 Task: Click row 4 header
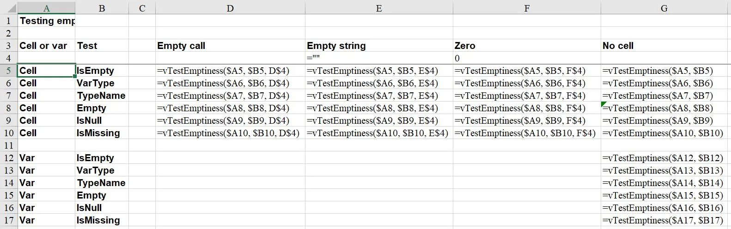[8, 58]
